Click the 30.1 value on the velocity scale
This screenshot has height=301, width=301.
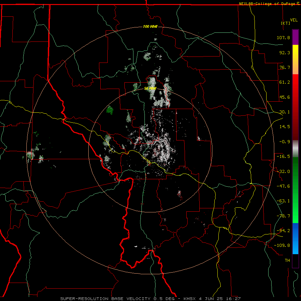[x=285, y=112]
